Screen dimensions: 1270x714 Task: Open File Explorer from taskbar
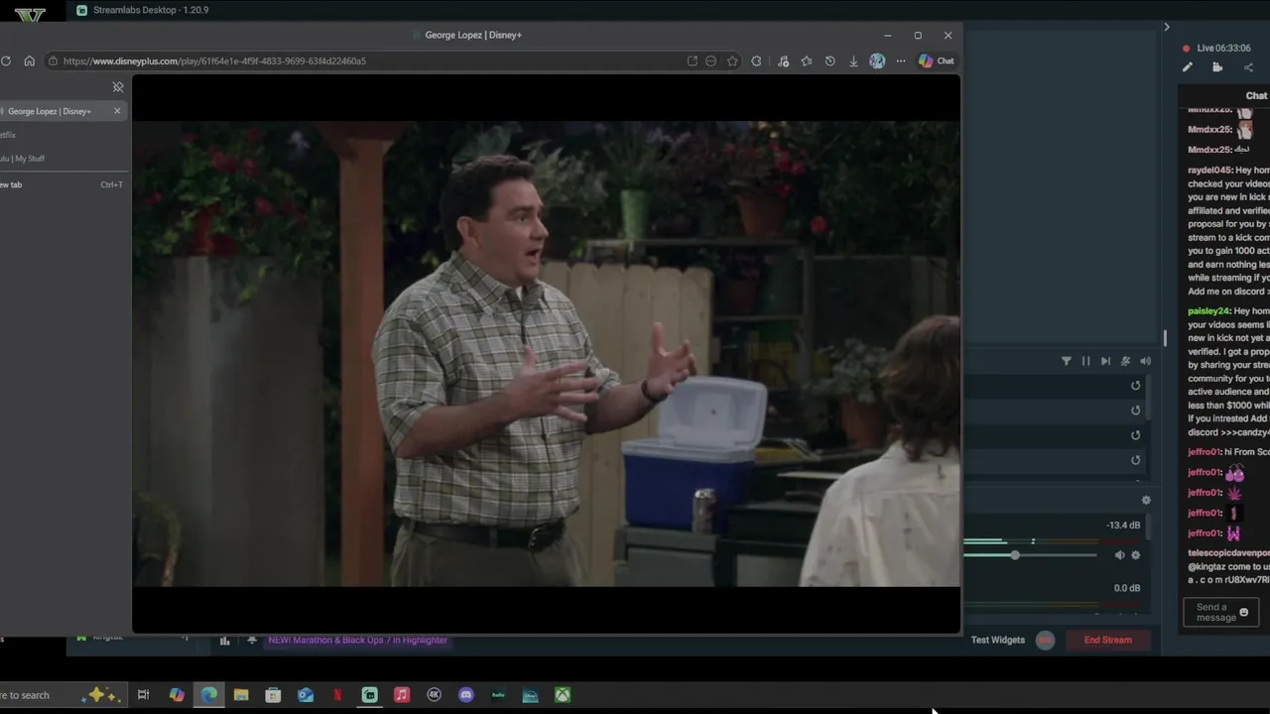241,695
